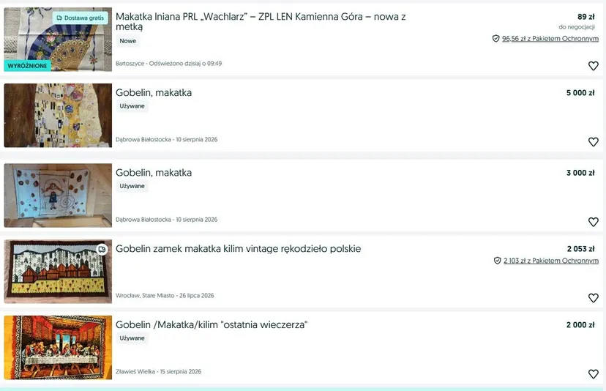Image resolution: width=606 pixels, height=391 pixels.
Task: Click the do negocjacji label
Action: (x=577, y=27)
